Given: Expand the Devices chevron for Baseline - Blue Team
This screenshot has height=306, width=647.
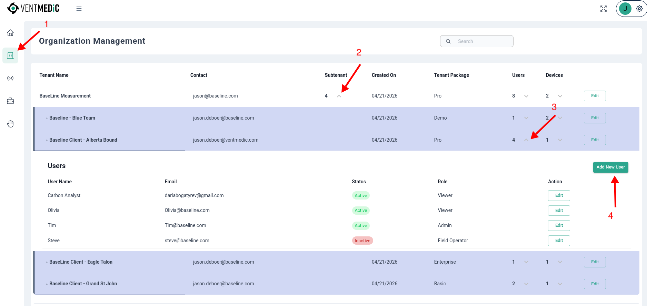Looking at the screenshot, I should tap(560, 118).
